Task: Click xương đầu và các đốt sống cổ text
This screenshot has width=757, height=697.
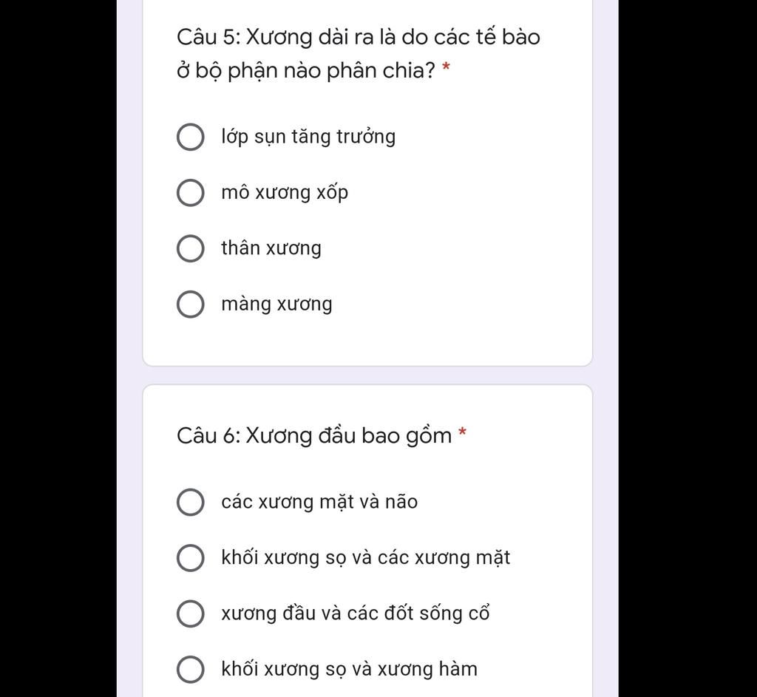Action: (356, 613)
